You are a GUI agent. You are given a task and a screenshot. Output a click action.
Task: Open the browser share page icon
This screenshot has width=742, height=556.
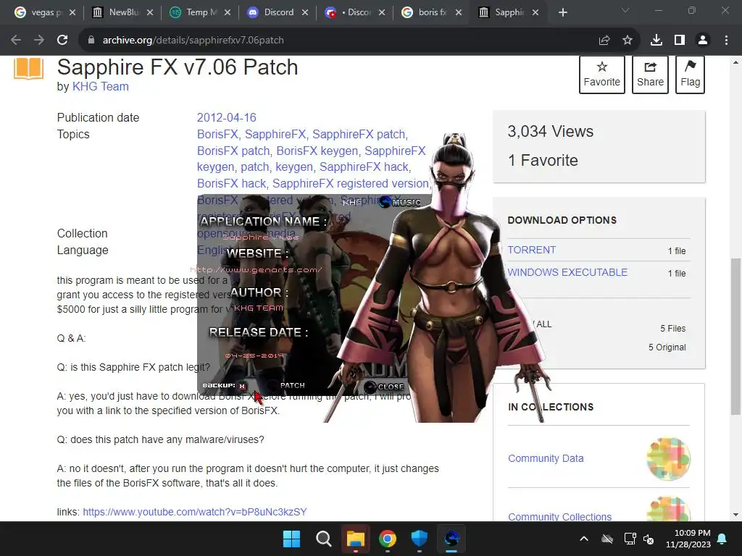point(604,41)
